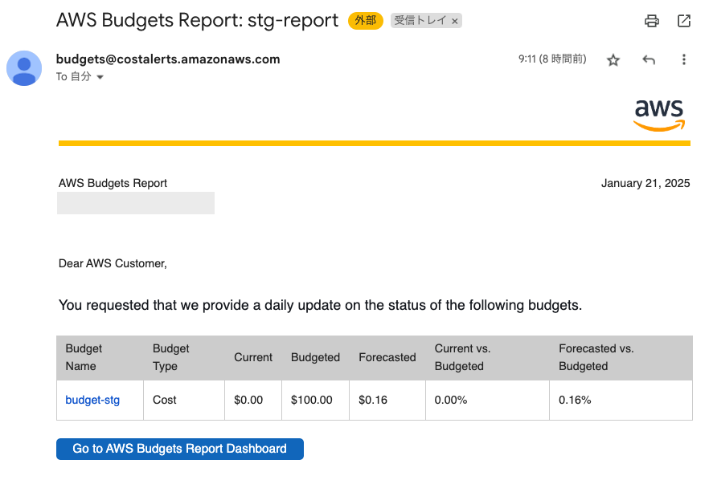Click the Current column header
Viewport: 713px width, 480px height.
pyautogui.click(x=253, y=357)
